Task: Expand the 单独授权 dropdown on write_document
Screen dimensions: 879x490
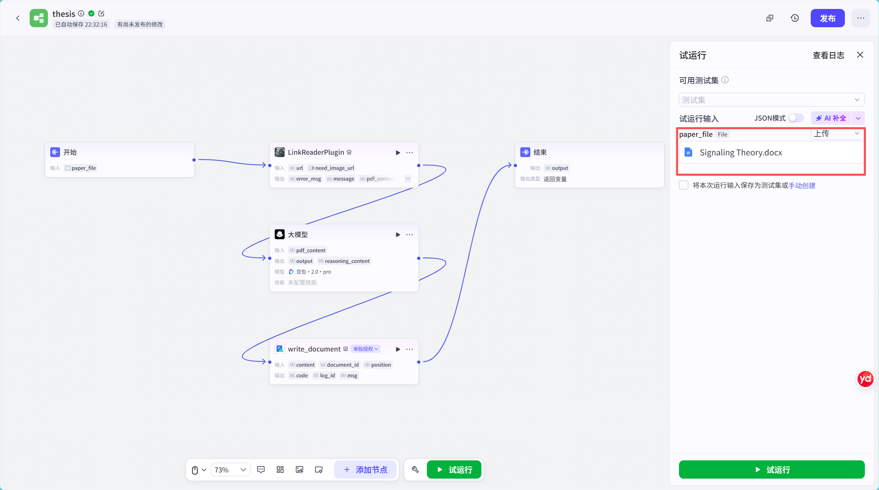Action: [365, 349]
